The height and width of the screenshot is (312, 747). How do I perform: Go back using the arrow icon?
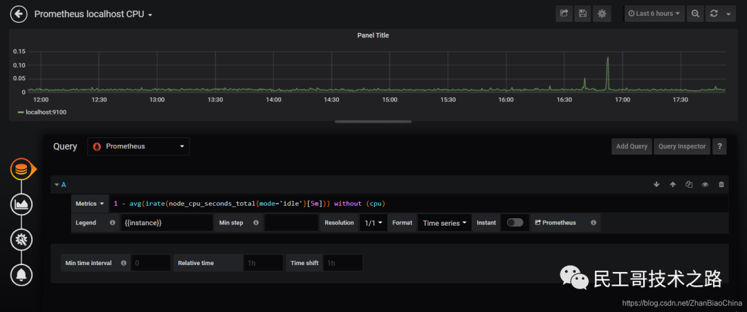point(19,14)
